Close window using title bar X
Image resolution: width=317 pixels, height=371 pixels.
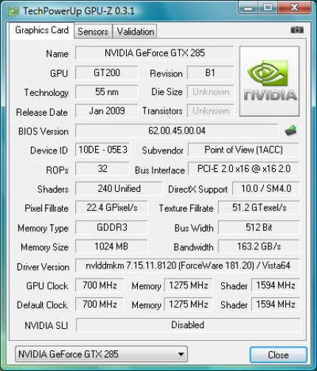point(294,8)
